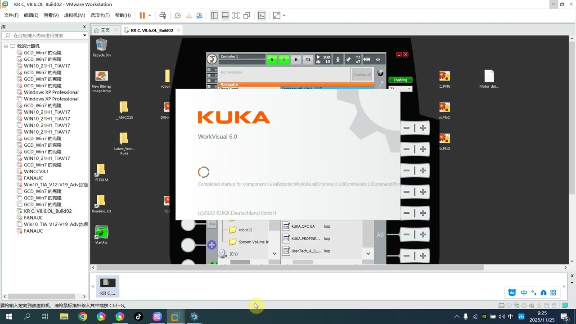Click the walking-figure program run mode icon
This screenshot has width=576, height=324.
(337, 59)
